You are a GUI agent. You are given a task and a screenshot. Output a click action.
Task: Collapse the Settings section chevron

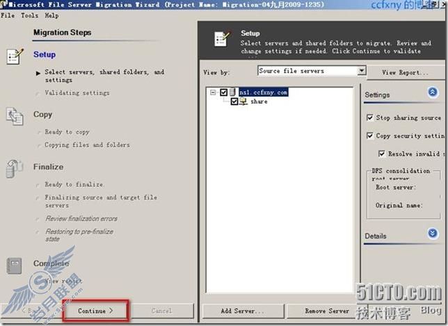click(433, 92)
